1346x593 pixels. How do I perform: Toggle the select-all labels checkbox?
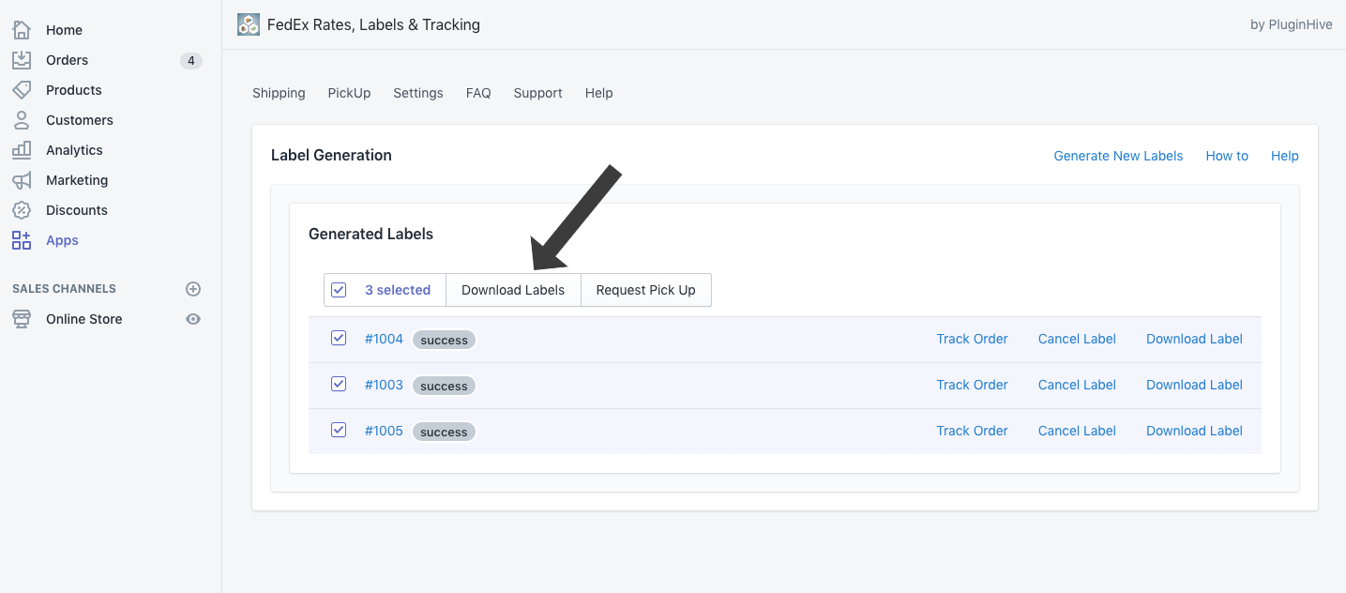[339, 290]
